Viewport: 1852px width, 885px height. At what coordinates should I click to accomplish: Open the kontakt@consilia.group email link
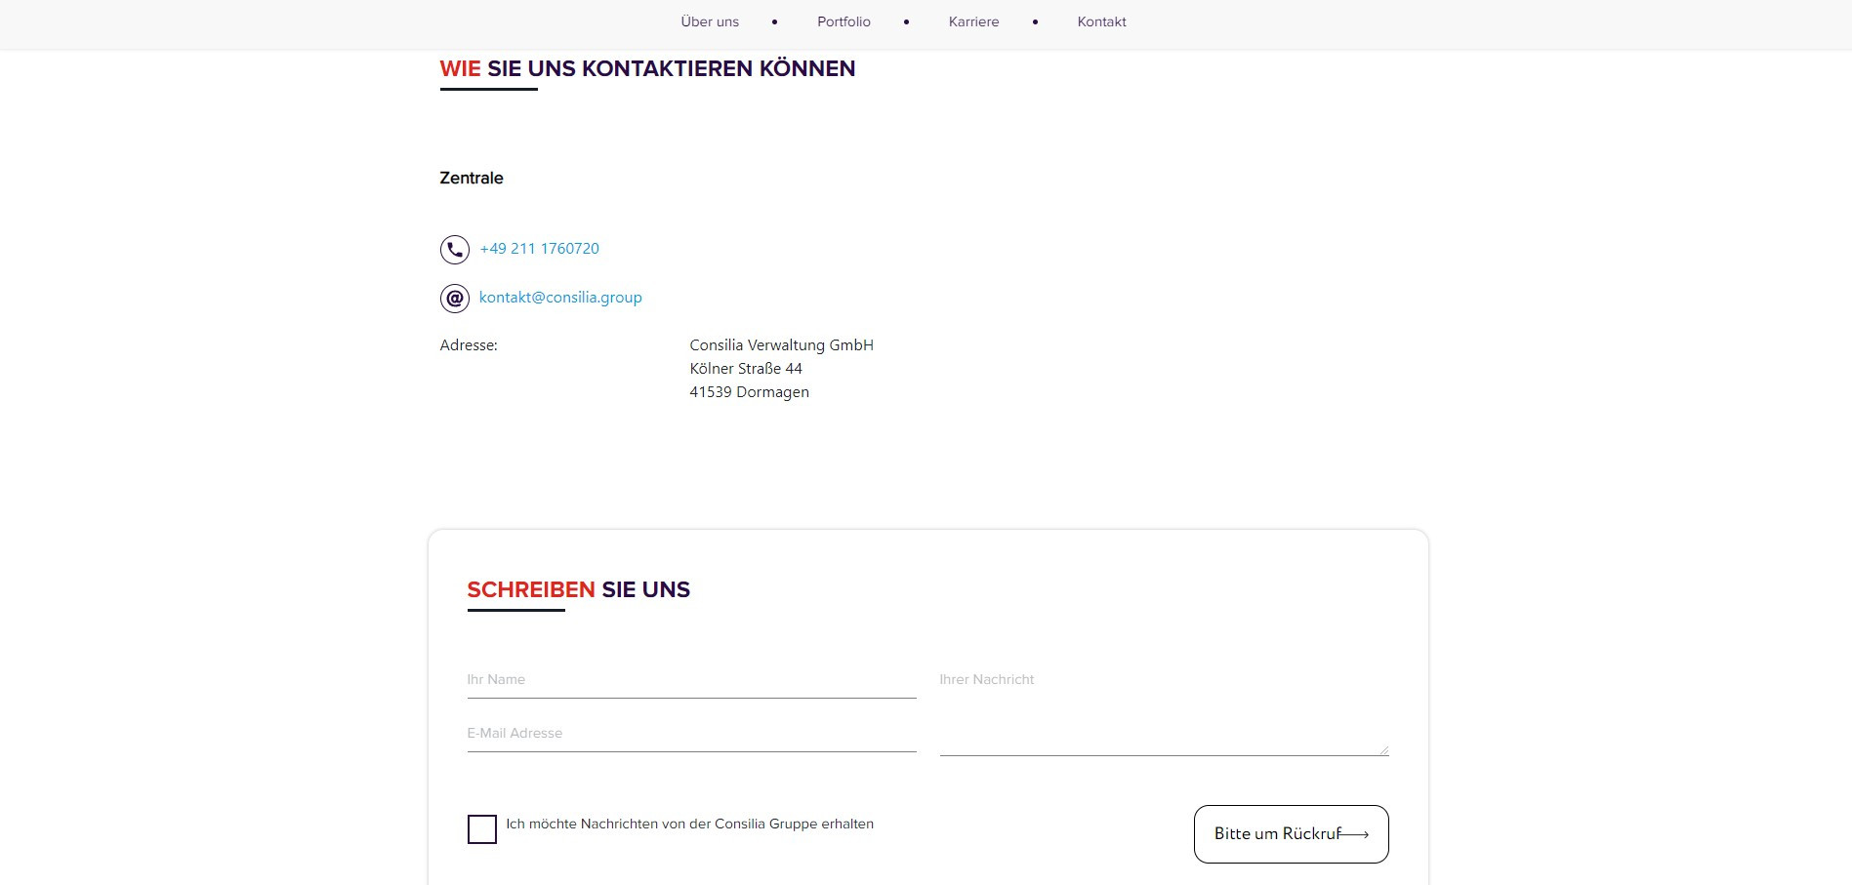point(560,298)
